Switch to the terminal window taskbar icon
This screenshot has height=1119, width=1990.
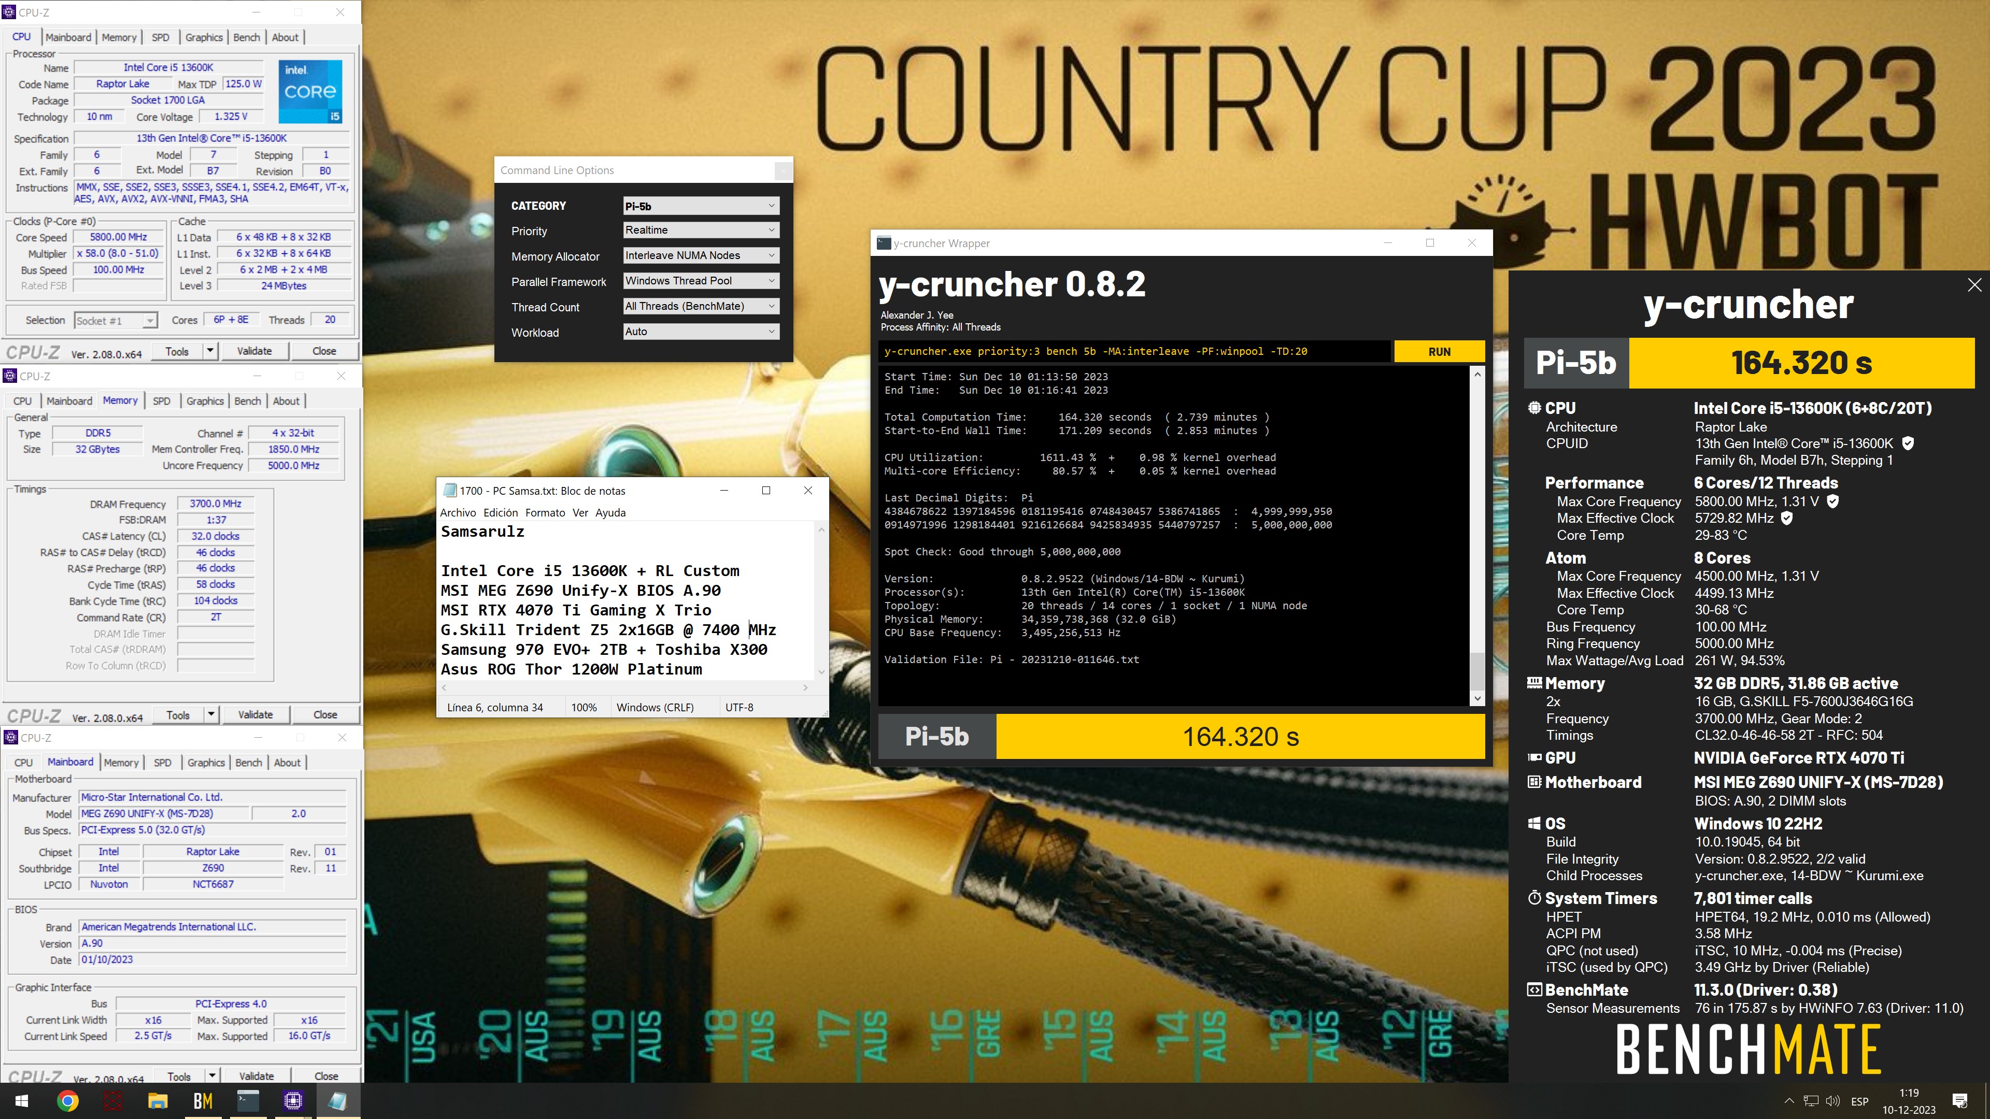click(248, 1100)
